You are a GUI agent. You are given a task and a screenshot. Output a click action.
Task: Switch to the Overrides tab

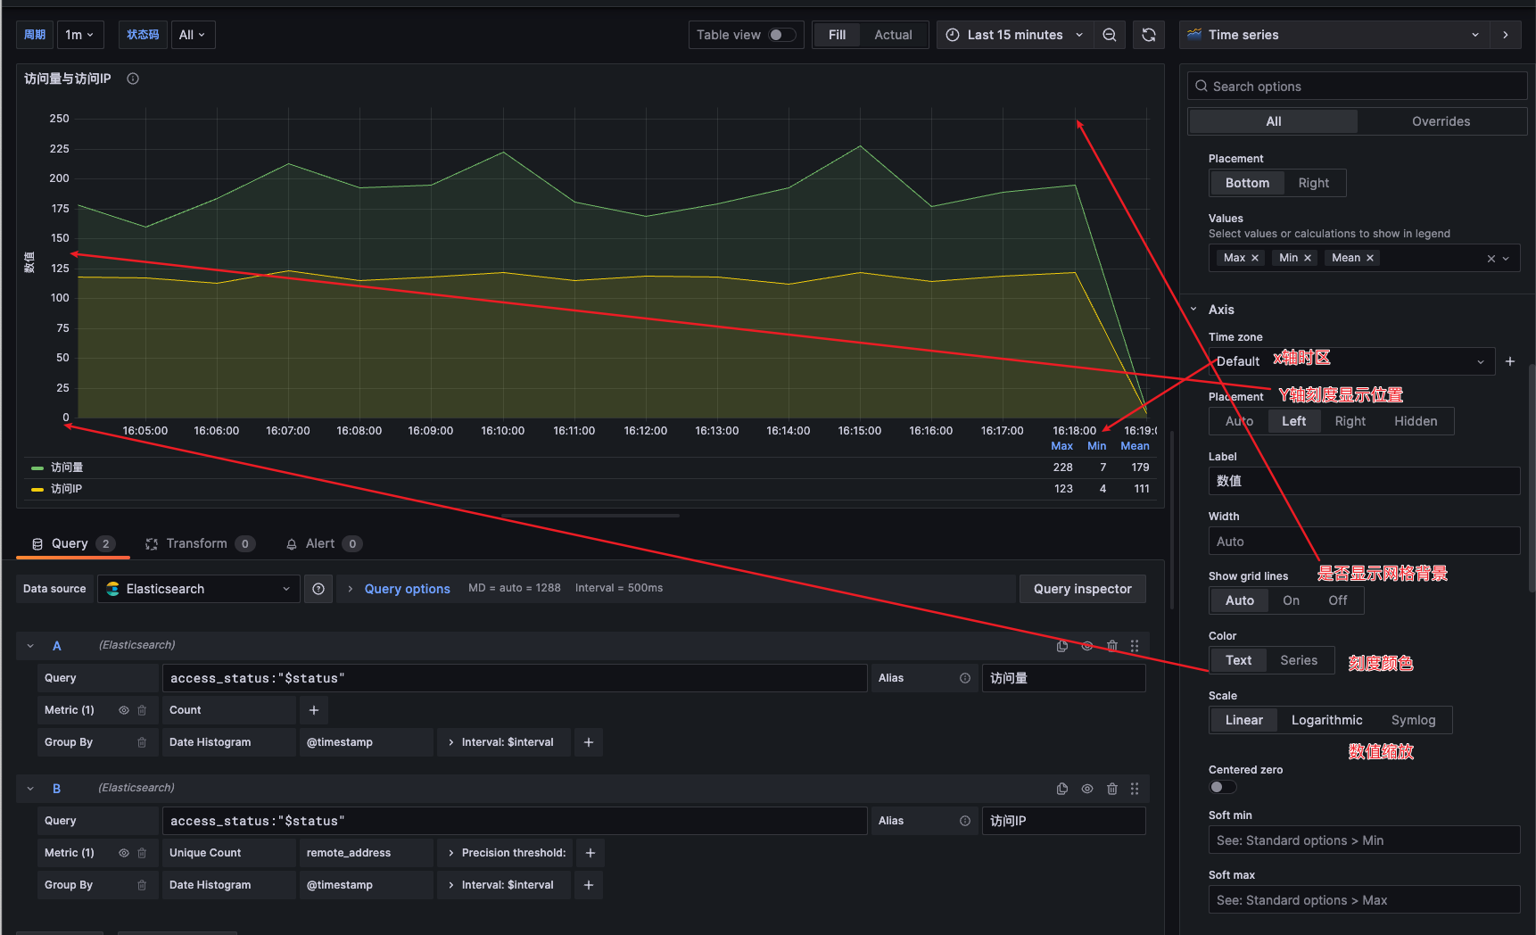1441,121
